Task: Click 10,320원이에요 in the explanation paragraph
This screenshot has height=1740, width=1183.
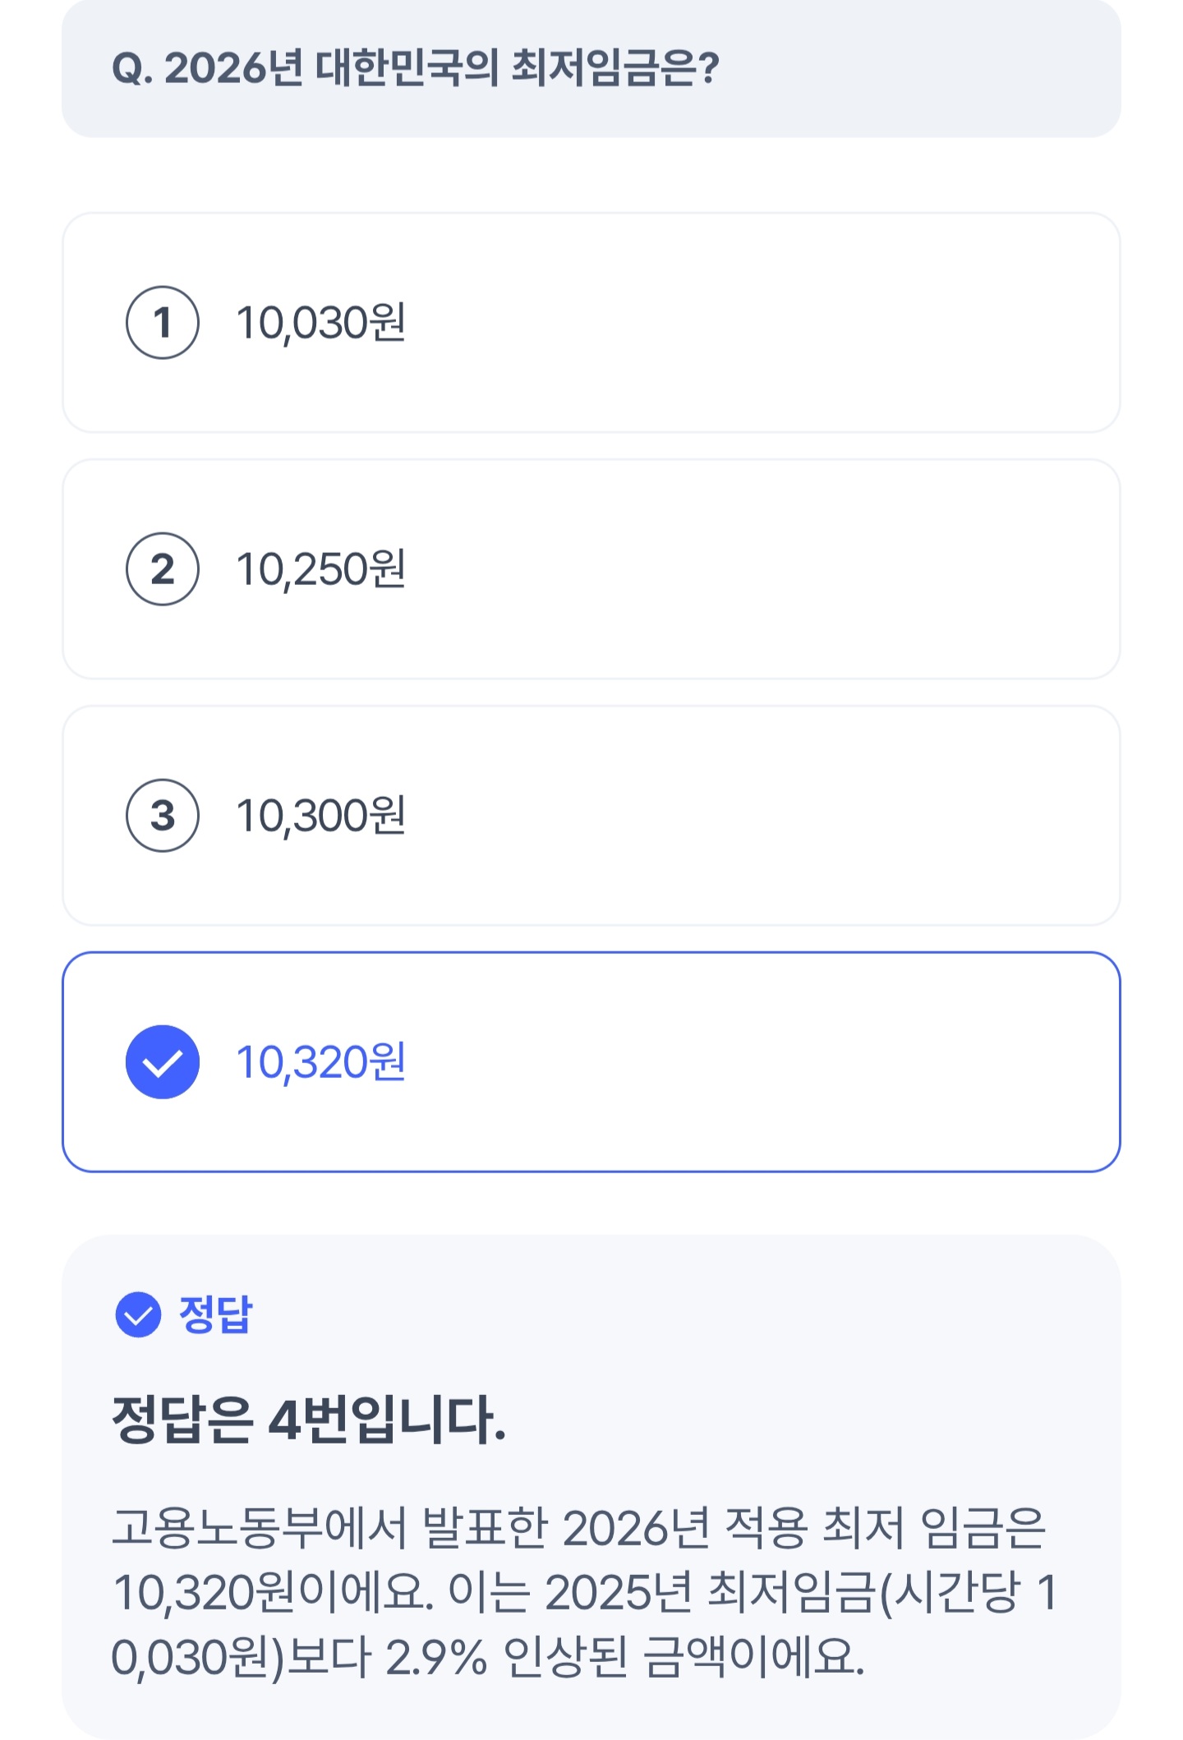Action: [x=273, y=1592]
